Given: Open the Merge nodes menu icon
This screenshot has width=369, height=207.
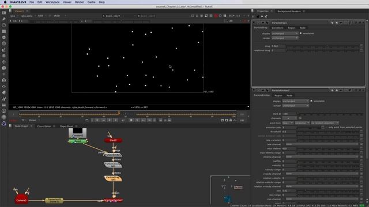Looking at the screenshot, I should coord(4,56).
